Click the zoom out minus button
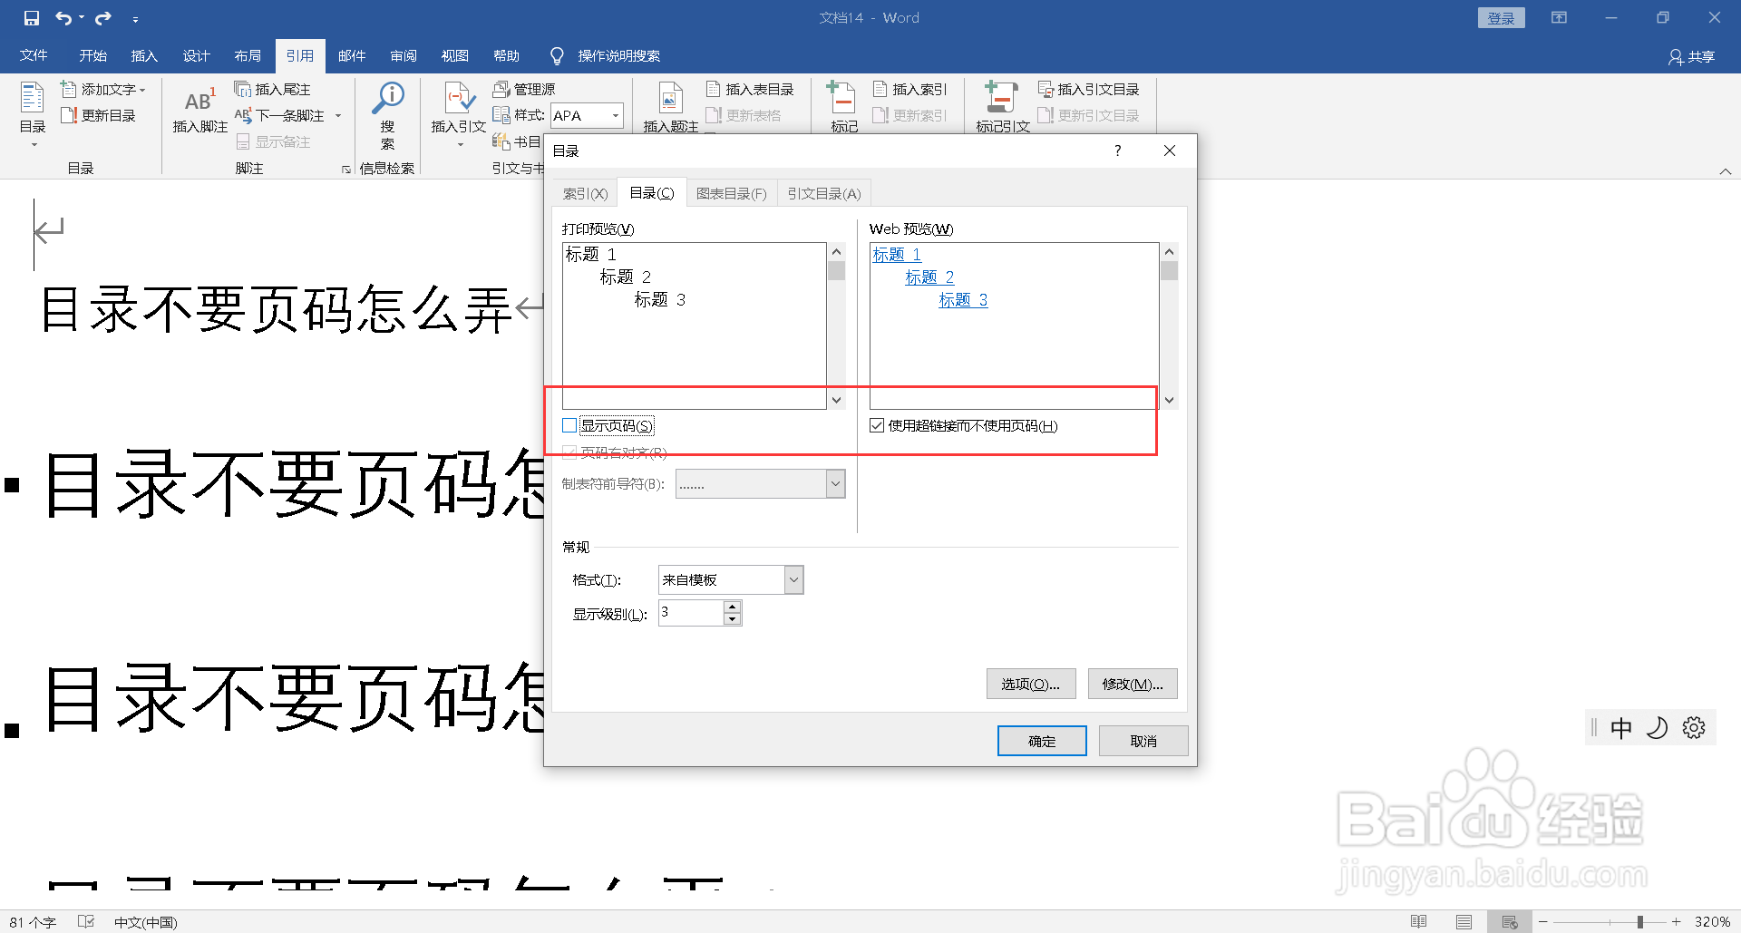This screenshot has width=1741, height=933. (x=1542, y=922)
